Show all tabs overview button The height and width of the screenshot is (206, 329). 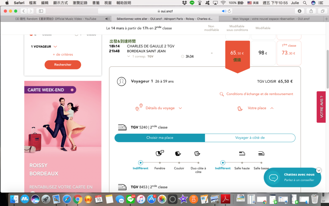[x=323, y=11]
